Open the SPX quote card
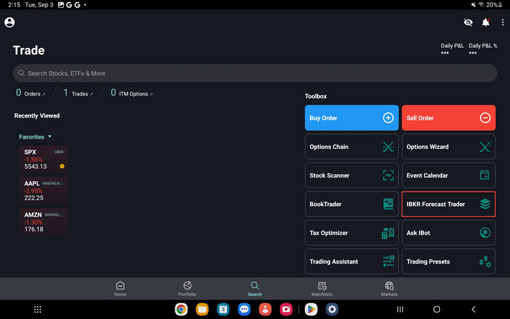The image size is (510, 319). point(43,159)
